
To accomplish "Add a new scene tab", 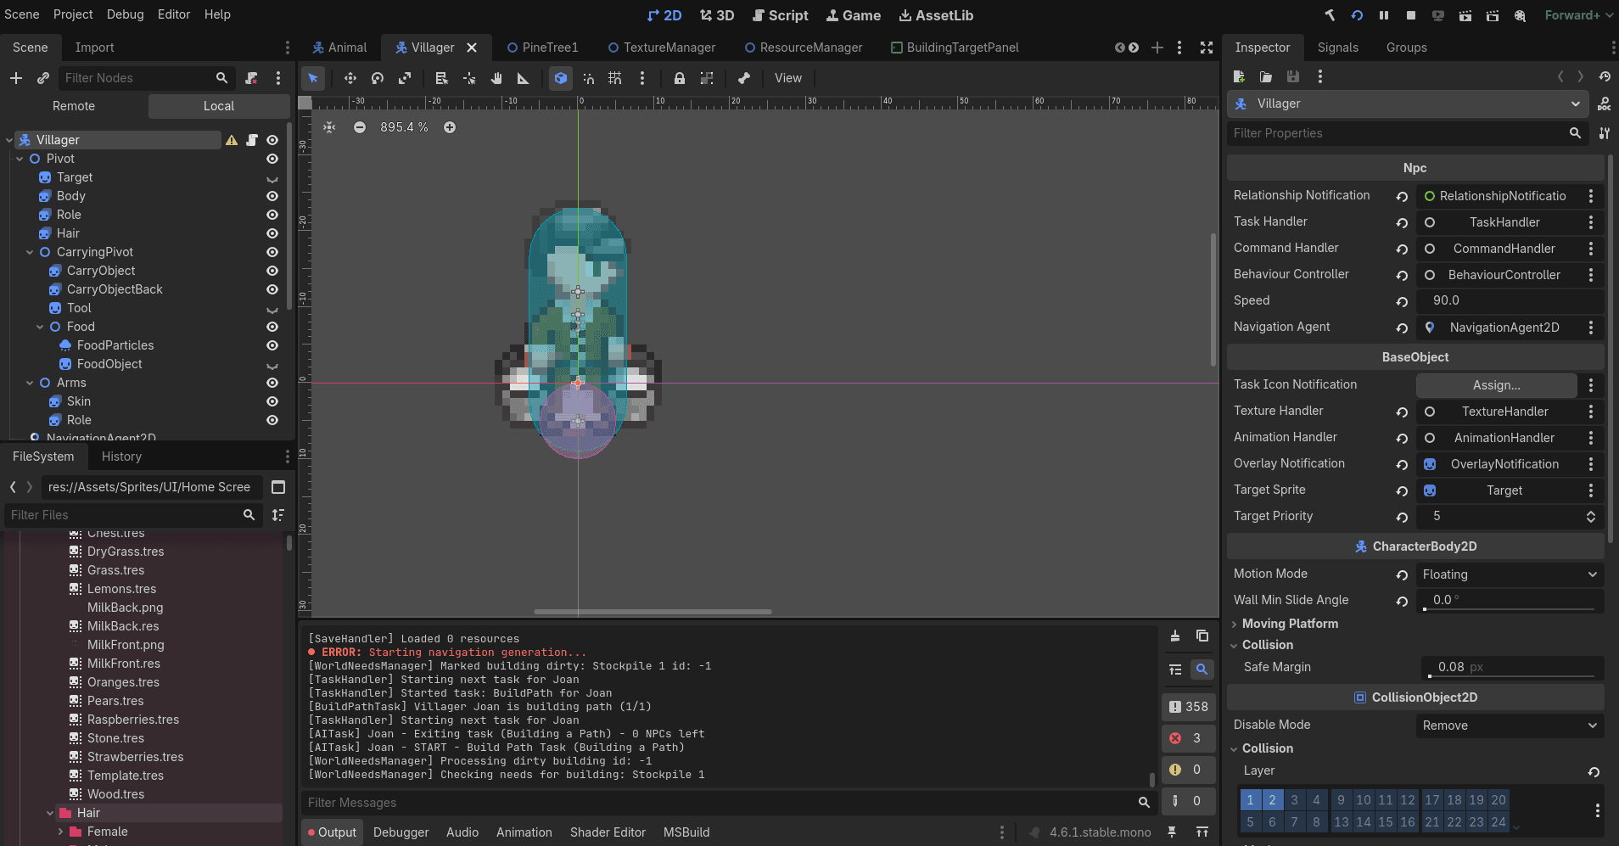I will click(x=1157, y=48).
